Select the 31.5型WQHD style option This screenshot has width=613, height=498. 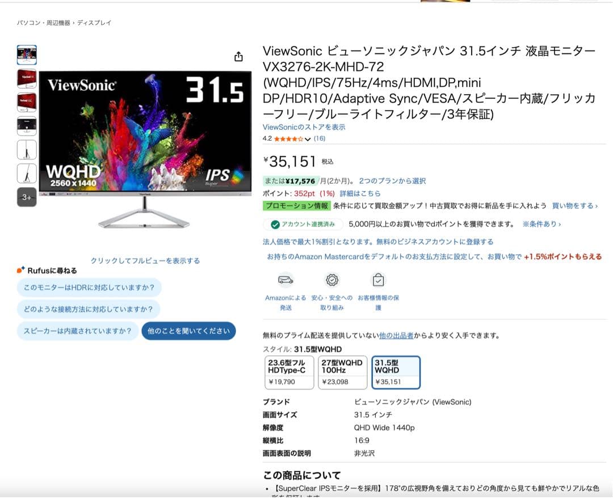[396, 372]
